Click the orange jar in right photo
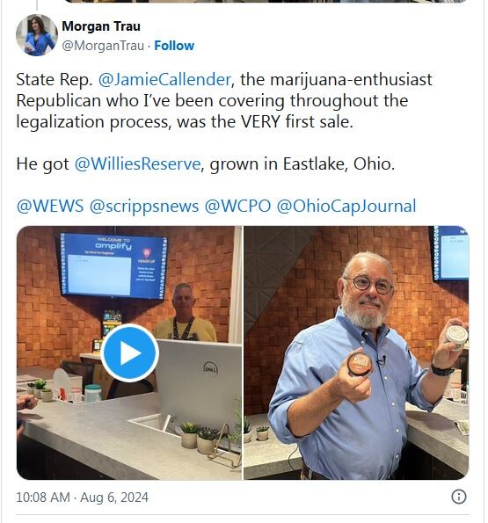 coord(360,363)
